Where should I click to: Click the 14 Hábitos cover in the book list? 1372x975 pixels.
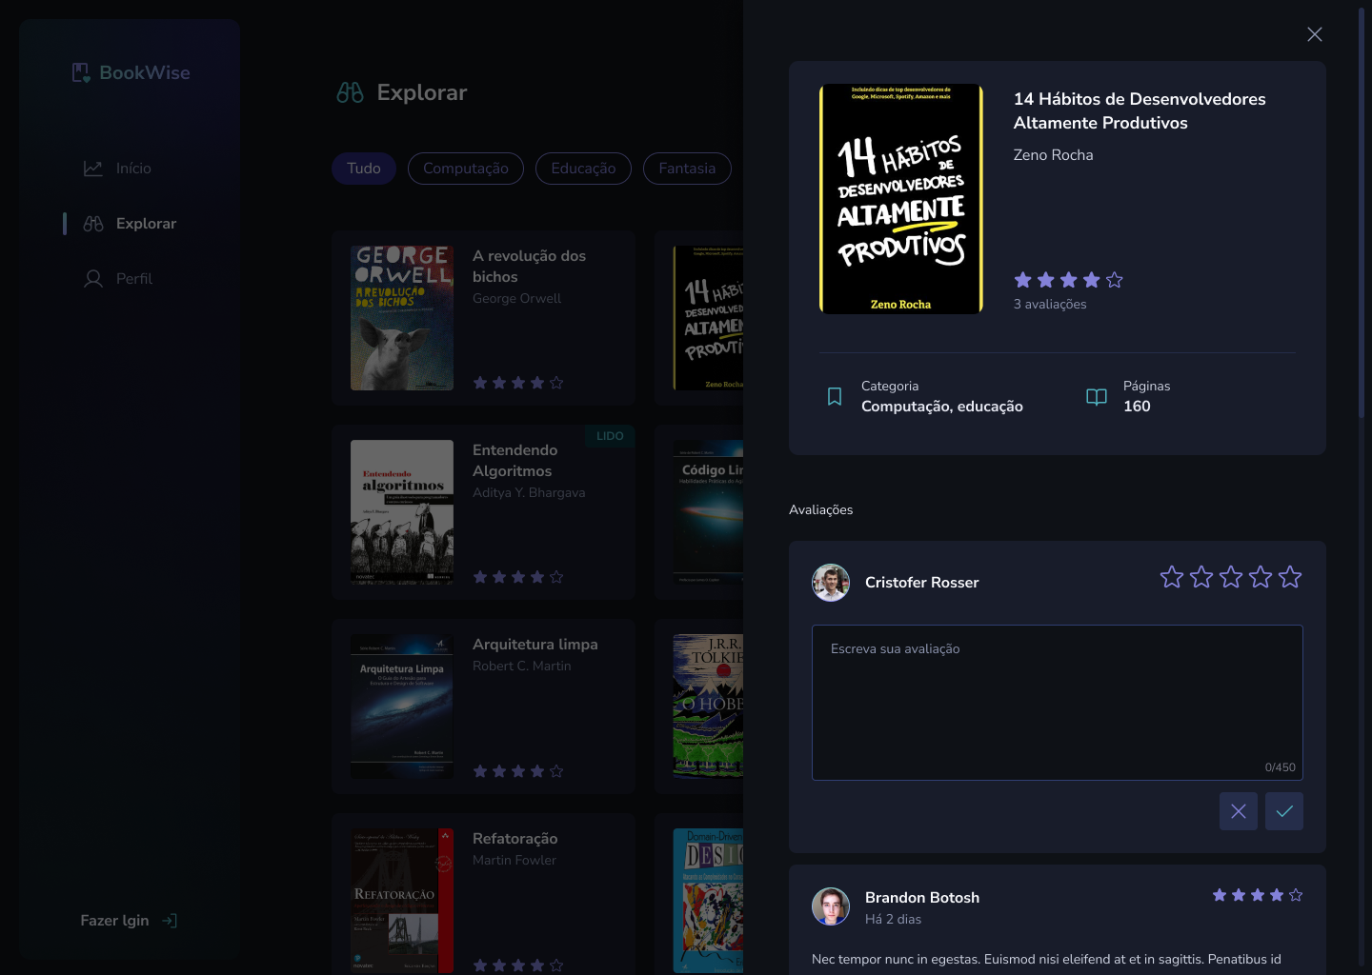(708, 318)
